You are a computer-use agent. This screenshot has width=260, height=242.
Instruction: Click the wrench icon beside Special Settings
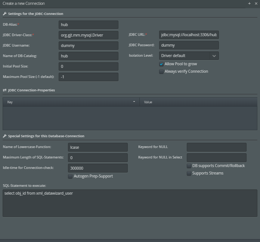click(4, 136)
